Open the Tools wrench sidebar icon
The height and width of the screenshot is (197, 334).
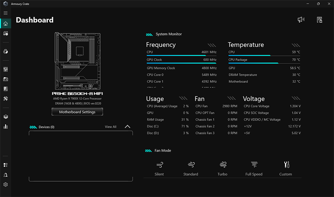[6, 99]
